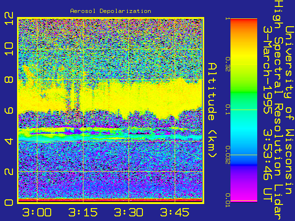Viewport: 295px width, 221px height.
Task: Click the colorbar label 0.032
Action: 228,155
